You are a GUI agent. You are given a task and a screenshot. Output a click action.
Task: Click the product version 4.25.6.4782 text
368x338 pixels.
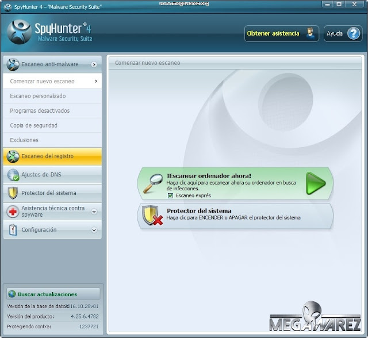tap(85, 316)
